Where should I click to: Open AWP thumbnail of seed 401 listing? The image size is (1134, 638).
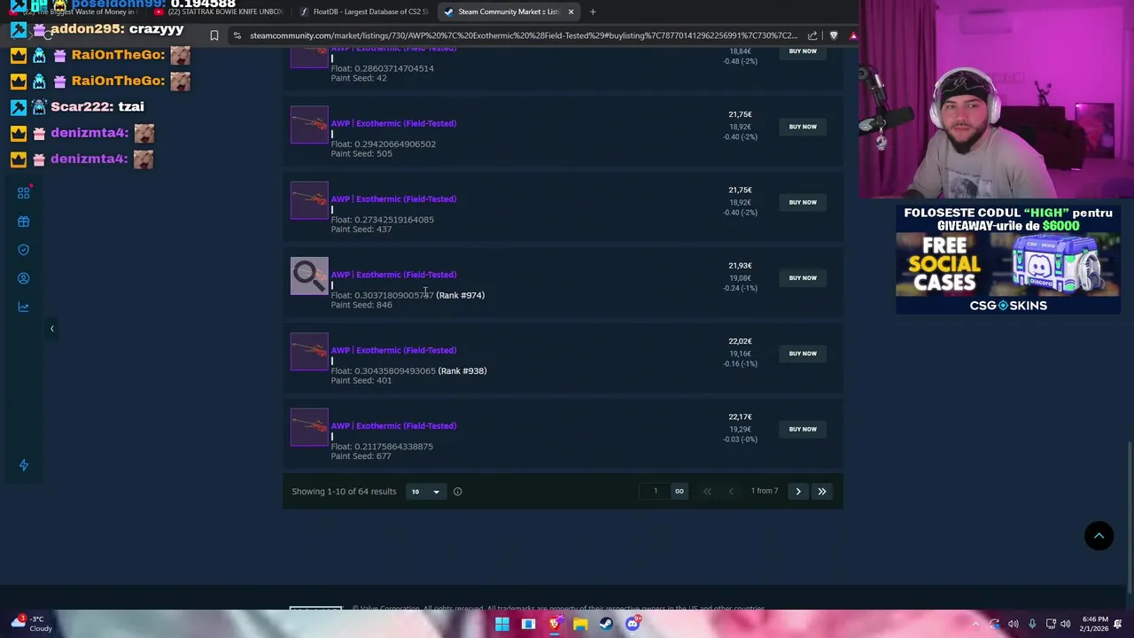(309, 351)
